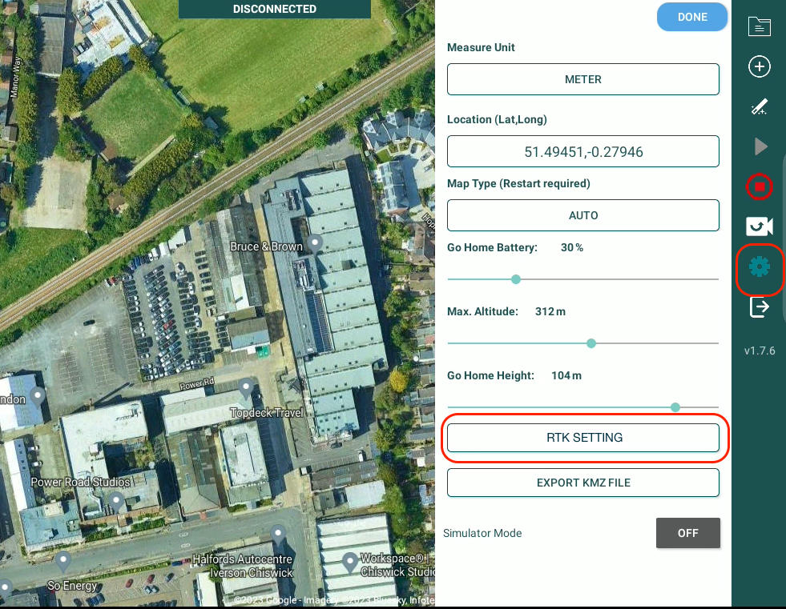Click the '104 m' home height value
The image size is (786, 609).
(x=566, y=375)
